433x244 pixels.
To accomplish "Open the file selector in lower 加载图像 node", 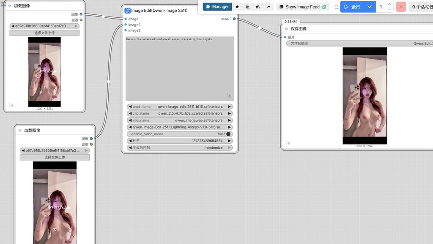I will coord(55,151).
